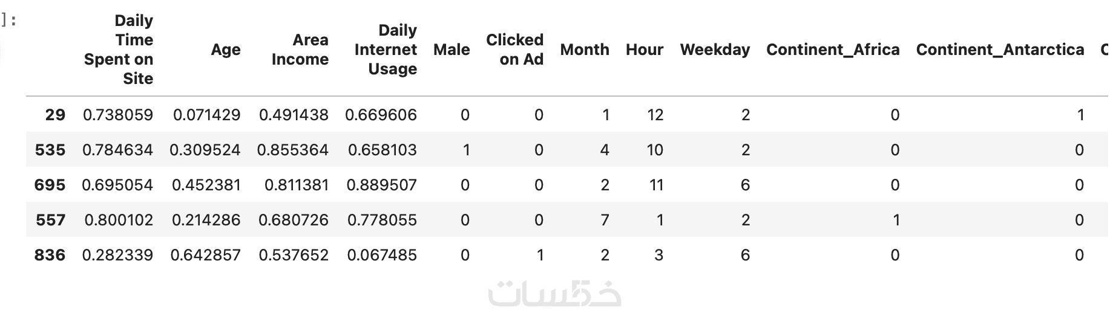Click the Hour column header
Image resolution: width=1110 pixels, height=313 pixels.
(x=645, y=50)
